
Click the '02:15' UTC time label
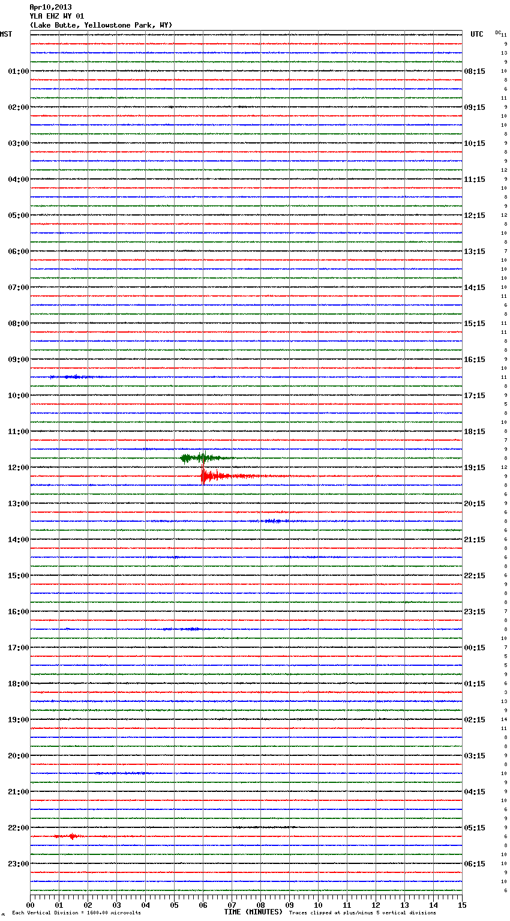pyautogui.click(x=475, y=720)
